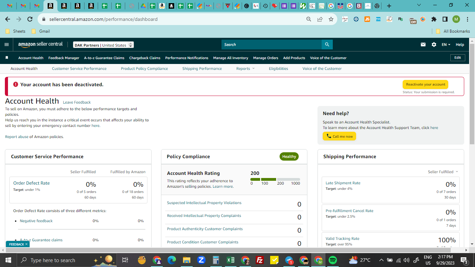This screenshot has width=475, height=267.
Task: Click the Edit navigation button
Action: click(x=458, y=58)
